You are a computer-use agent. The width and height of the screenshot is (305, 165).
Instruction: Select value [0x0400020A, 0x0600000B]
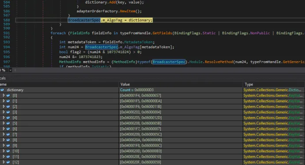[141, 140]
